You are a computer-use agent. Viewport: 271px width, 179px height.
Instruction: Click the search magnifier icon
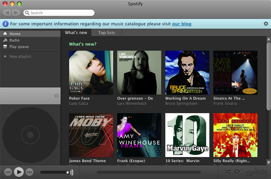[27, 13]
